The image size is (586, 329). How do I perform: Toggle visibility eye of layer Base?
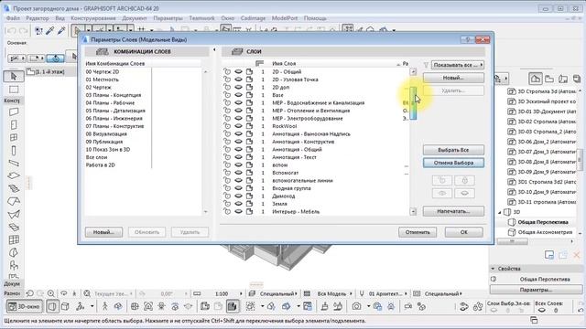pos(238,95)
